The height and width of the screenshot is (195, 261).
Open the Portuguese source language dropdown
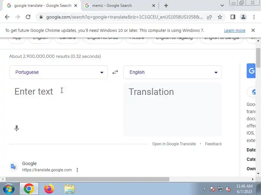click(58, 72)
